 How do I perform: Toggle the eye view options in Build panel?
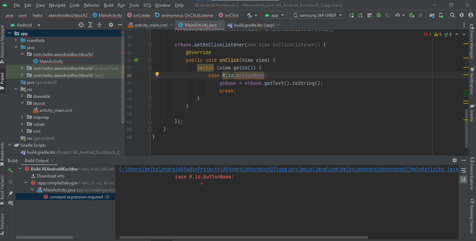pos(10,203)
